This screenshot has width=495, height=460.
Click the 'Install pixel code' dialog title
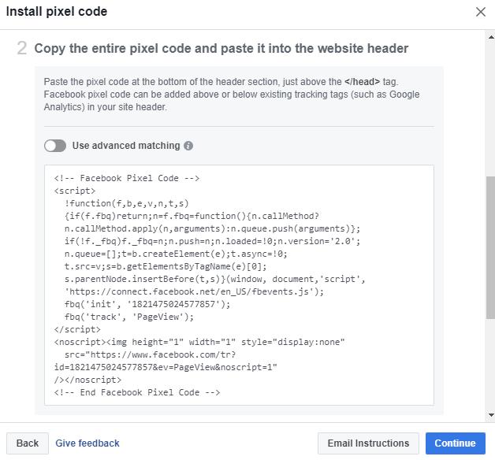57,12
